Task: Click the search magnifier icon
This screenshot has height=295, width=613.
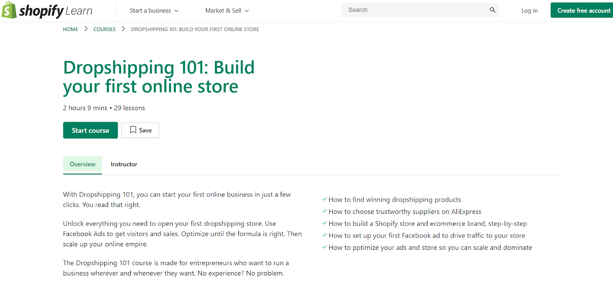Action: pyautogui.click(x=492, y=10)
